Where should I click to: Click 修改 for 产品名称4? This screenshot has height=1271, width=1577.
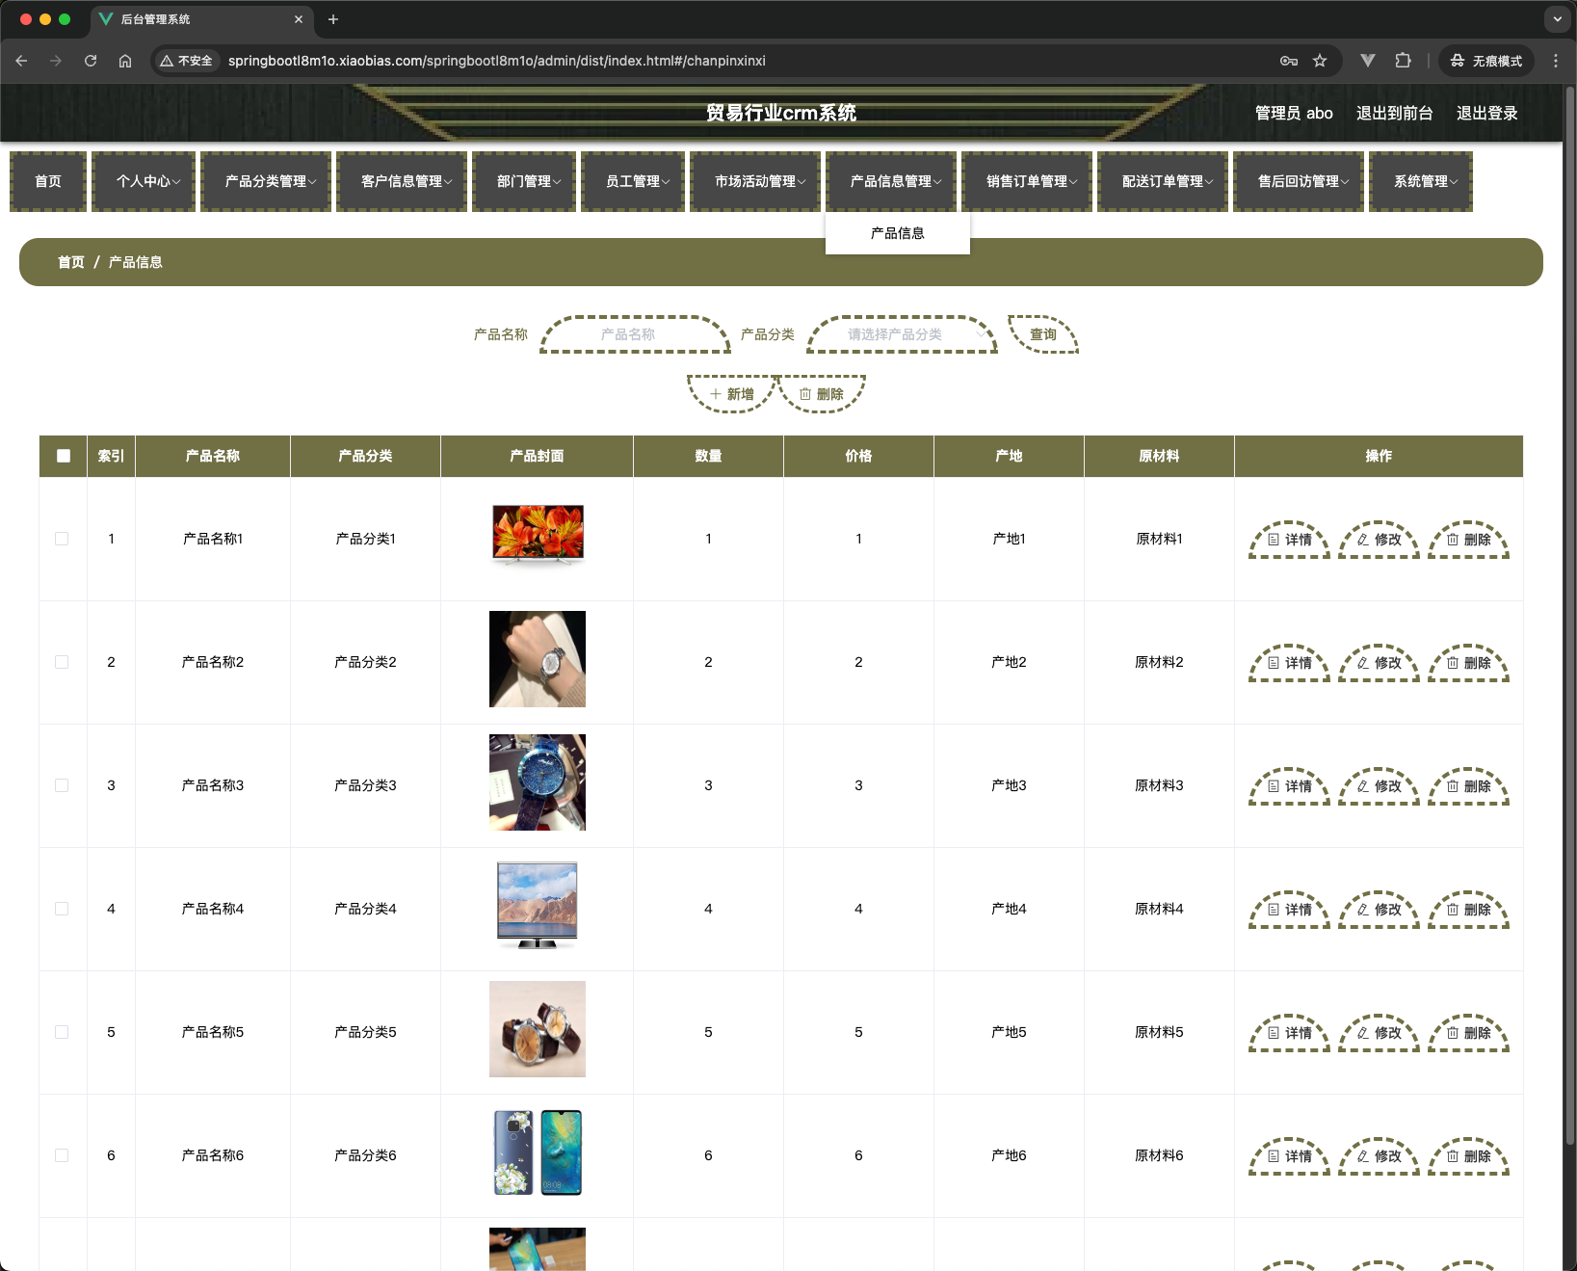[x=1379, y=910]
